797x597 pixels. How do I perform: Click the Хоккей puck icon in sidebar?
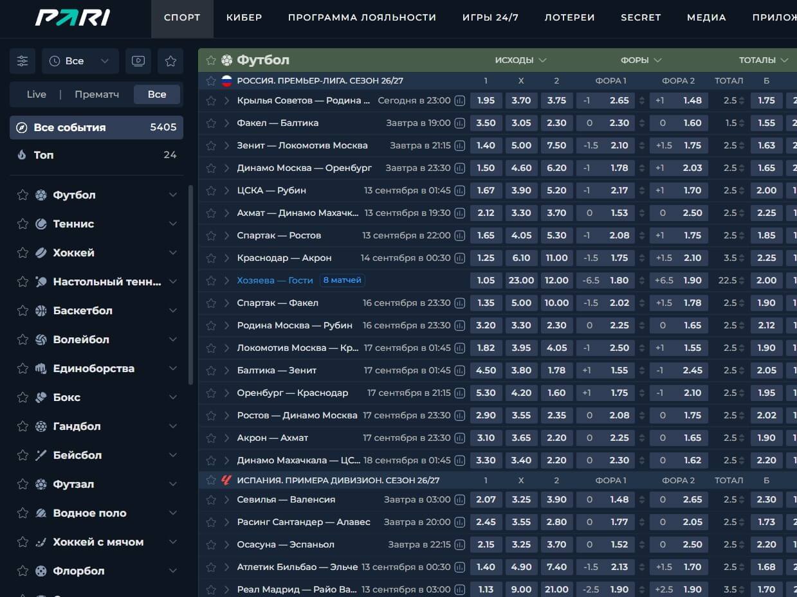pos(41,253)
